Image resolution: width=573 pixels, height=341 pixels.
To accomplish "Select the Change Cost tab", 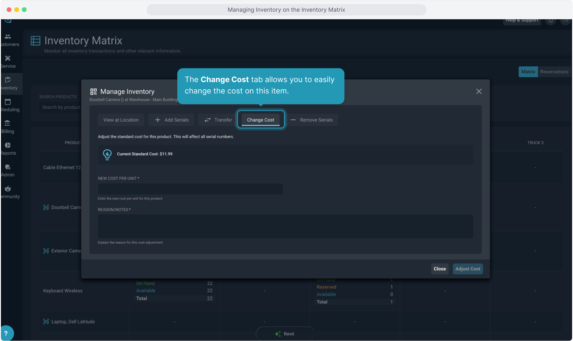I will pyautogui.click(x=261, y=120).
